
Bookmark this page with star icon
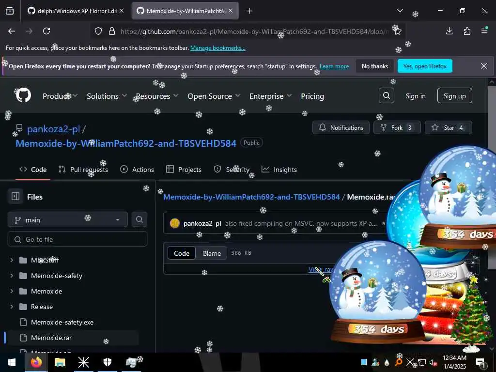pos(397,31)
